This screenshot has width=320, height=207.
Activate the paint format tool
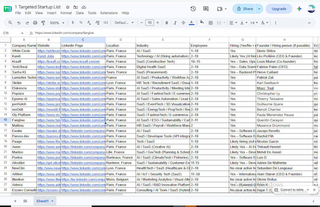click(x=43, y=23)
